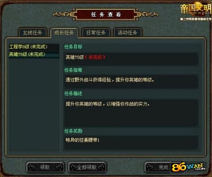Click the red 未完成 status text
This screenshot has width=212, height=177.
coord(95,57)
